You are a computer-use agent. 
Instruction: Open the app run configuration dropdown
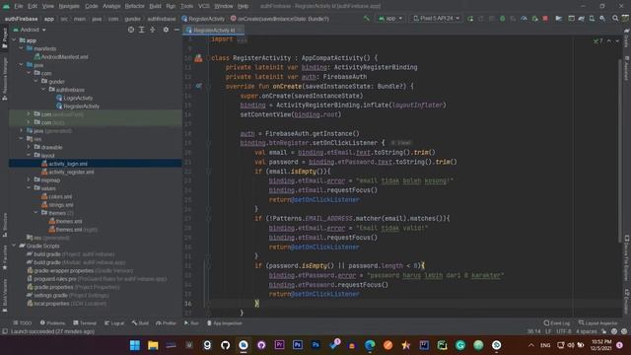[x=390, y=19]
